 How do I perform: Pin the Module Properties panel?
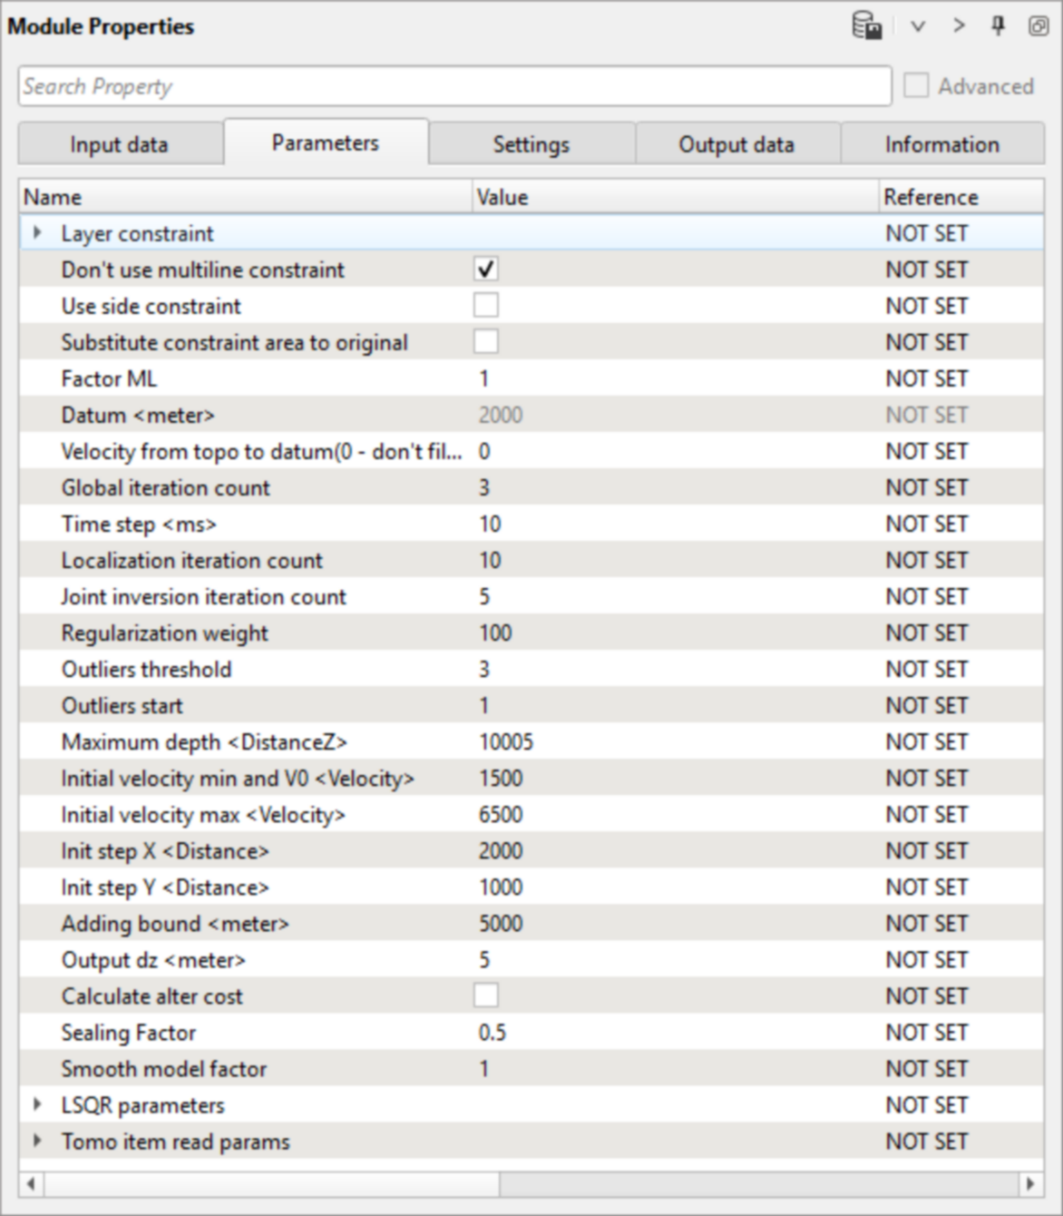[998, 26]
